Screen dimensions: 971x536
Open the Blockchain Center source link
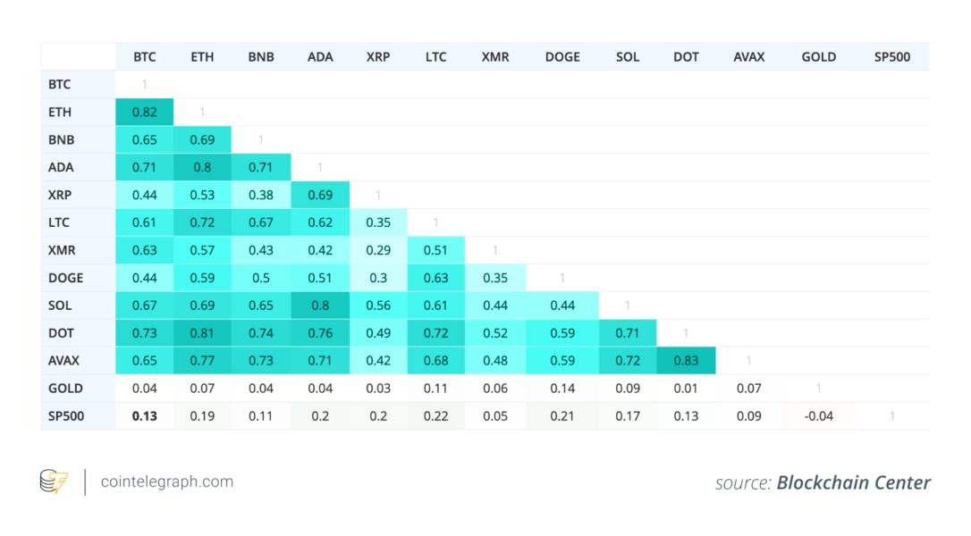tap(853, 483)
